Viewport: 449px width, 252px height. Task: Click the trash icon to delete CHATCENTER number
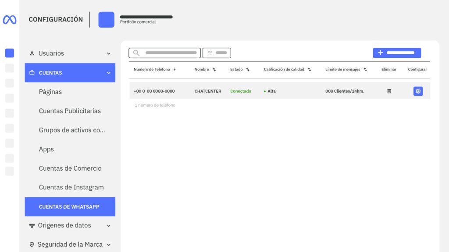pos(389,91)
